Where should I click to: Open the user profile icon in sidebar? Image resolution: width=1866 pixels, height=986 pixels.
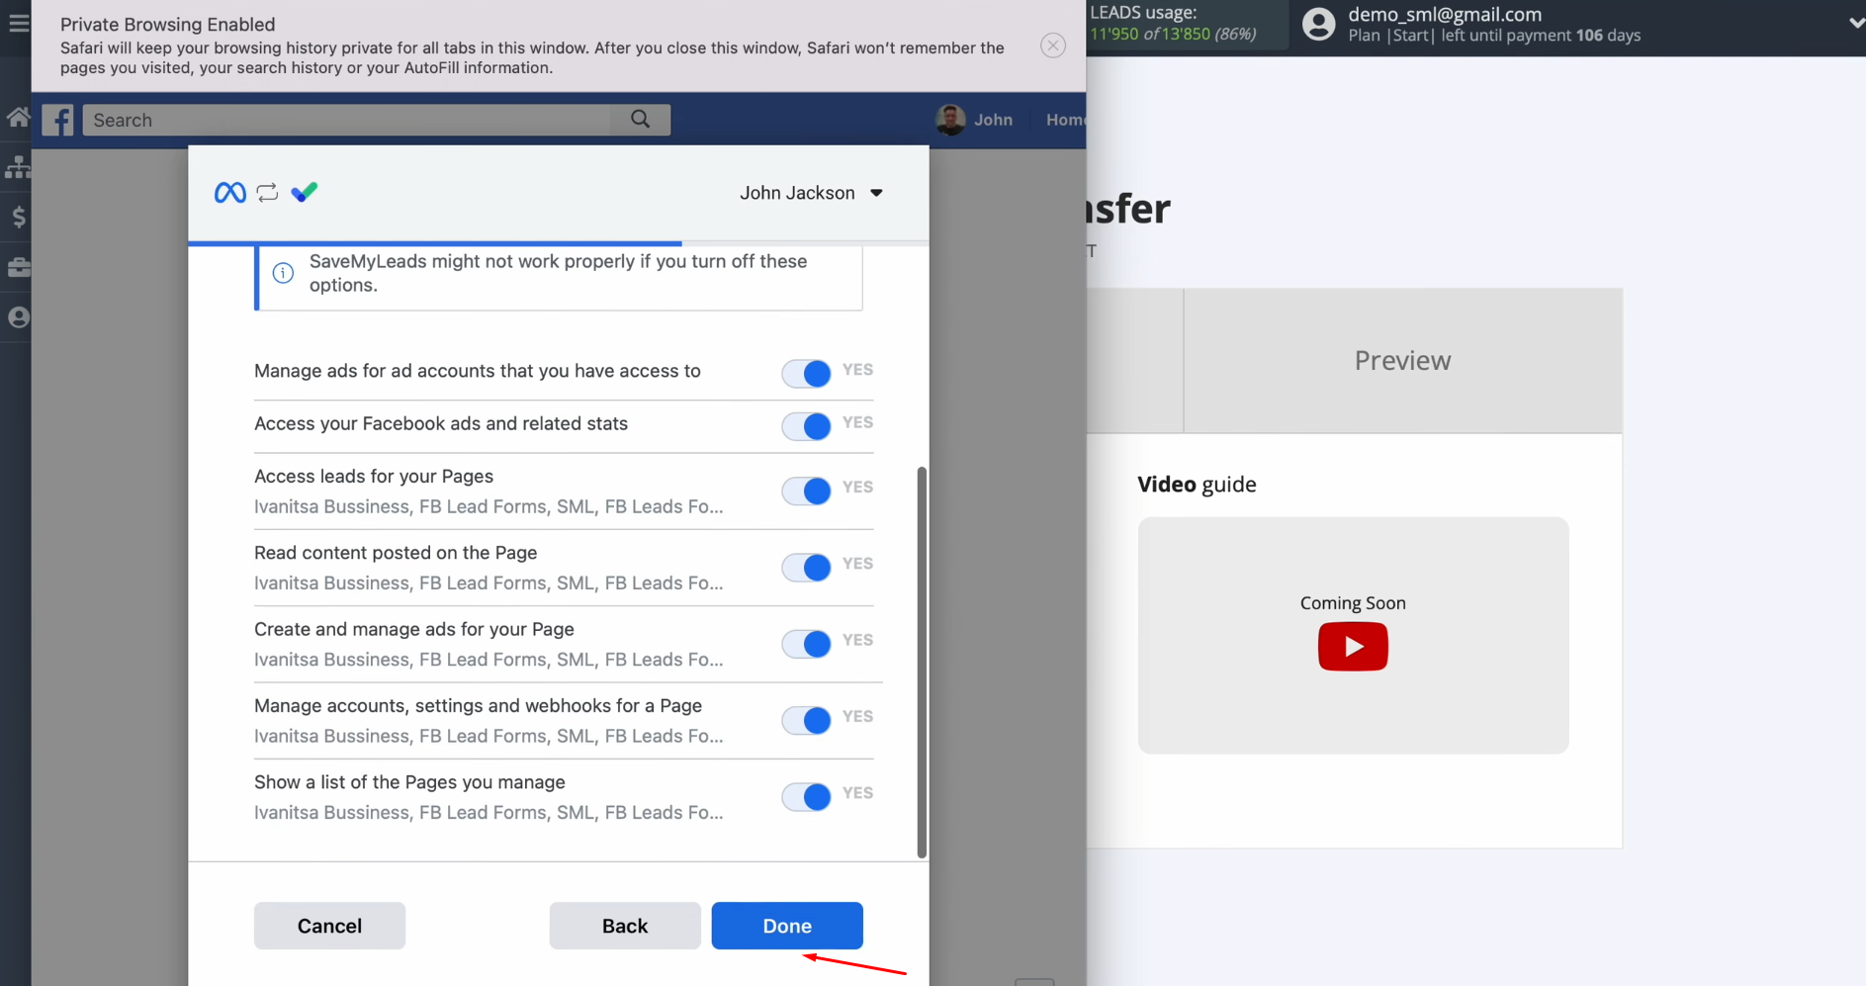coord(19,317)
